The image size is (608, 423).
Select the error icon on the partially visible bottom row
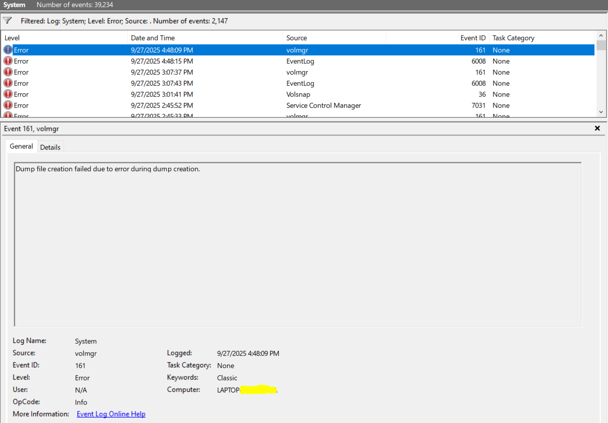click(x=8, y=115)
